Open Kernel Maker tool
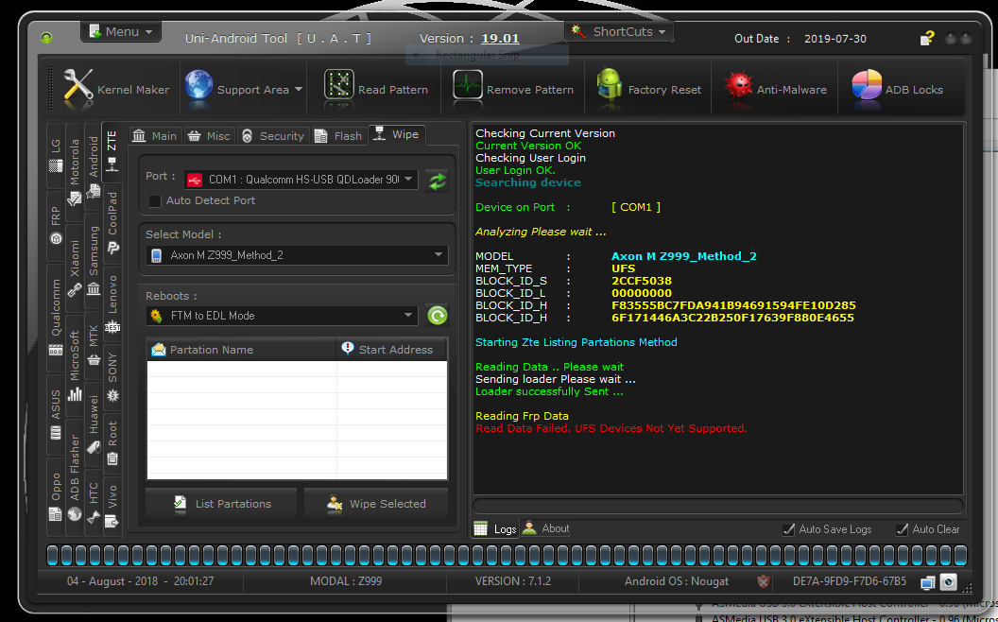Screen dimensions: 998x622 coord(116,90)
